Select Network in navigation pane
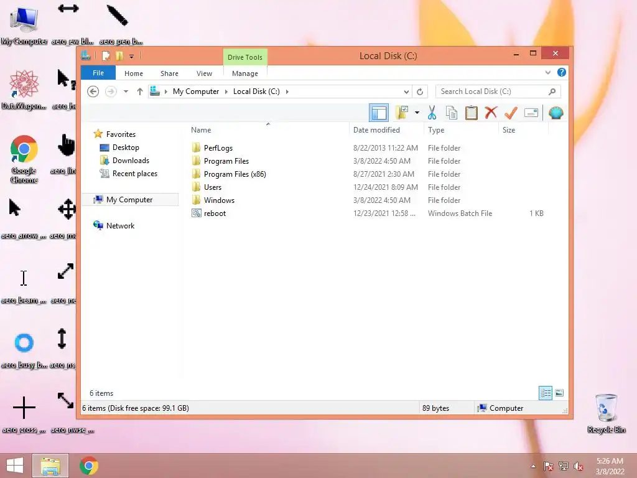Image resolution: width=637 pixels, height=478 pixels. (x=120, y=225)
